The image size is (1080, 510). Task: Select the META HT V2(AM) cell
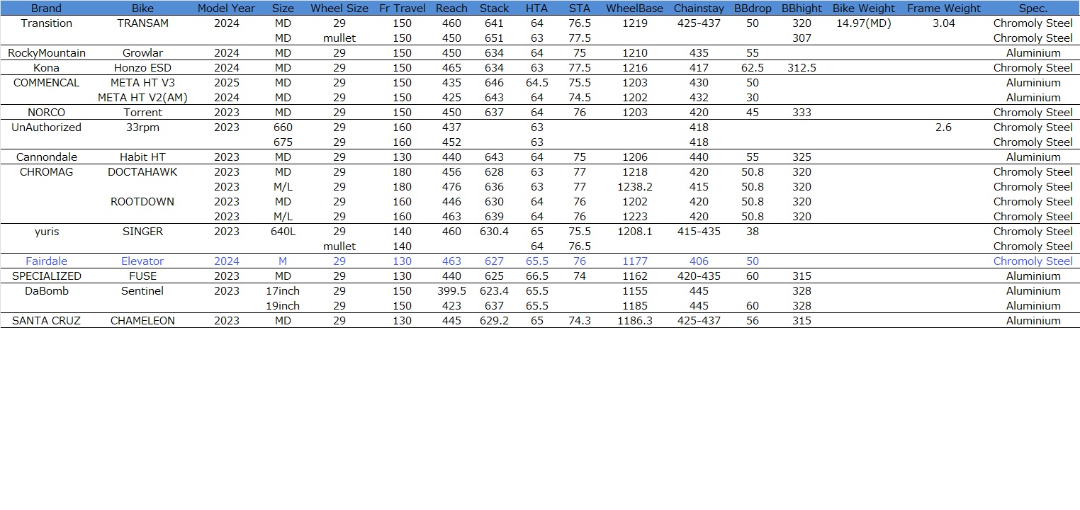[x=142, y=98]
